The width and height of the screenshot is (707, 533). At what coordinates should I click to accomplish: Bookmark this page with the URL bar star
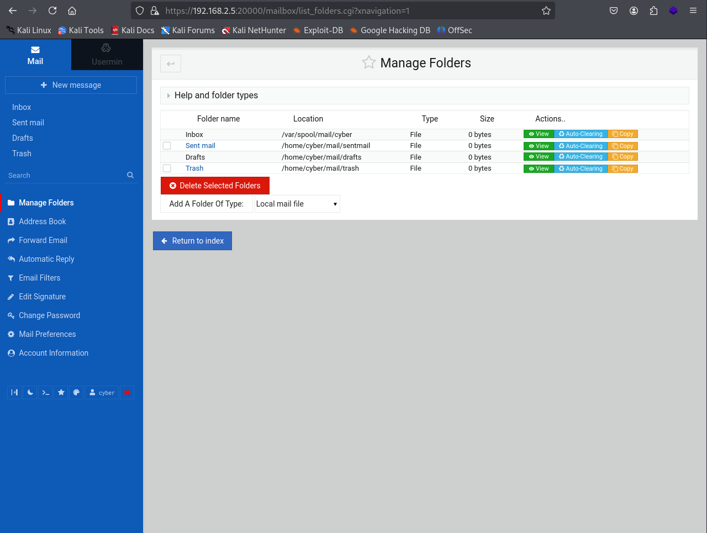(x=546, y=10)
